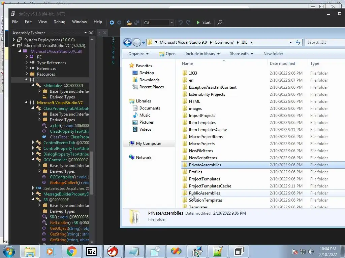Expand System.Deployment (2.0.0.0) assembly node
Viewport: 345px width, 258px height.
(14, 40)
